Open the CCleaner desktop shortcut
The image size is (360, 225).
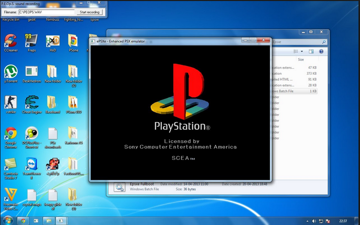(x=11, y=43)
